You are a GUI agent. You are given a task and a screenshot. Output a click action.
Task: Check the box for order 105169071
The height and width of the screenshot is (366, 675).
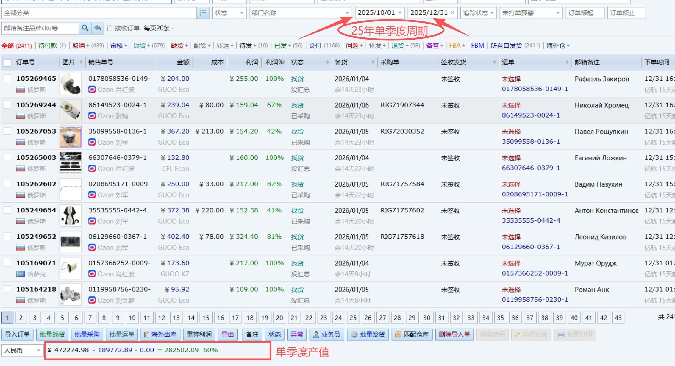tap(7, 263)
